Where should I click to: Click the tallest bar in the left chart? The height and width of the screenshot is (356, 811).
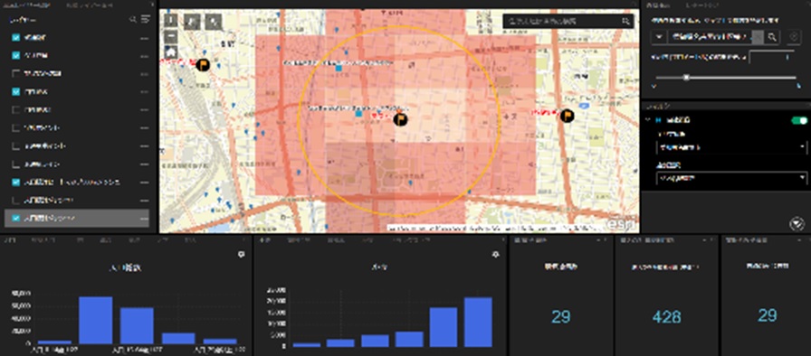tap(96, 321)
